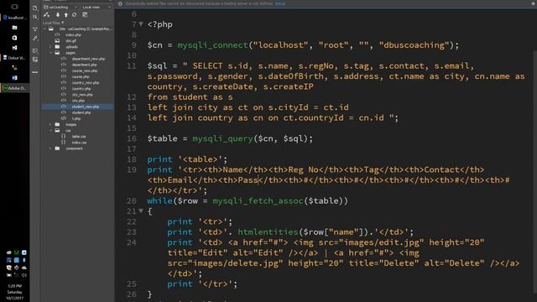The height and width of the screenshot is (302, 537).
Task: Close the testing server notification bar
Action: tap(534, 3)
